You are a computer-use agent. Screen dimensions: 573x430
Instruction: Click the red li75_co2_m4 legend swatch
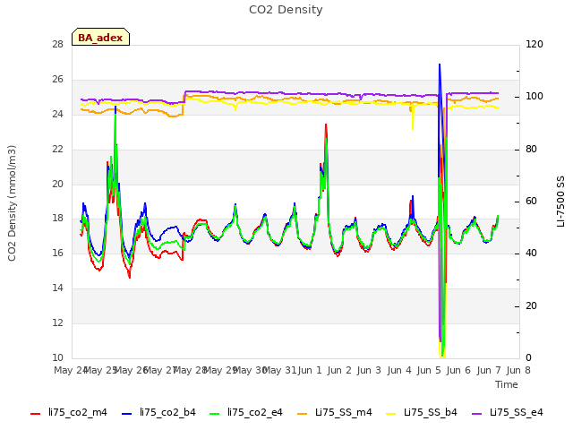click(x=36, y=414)
